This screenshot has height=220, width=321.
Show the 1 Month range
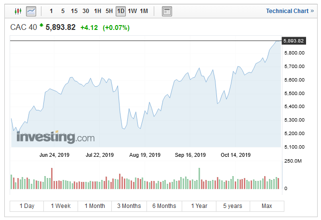click(94, 206)
